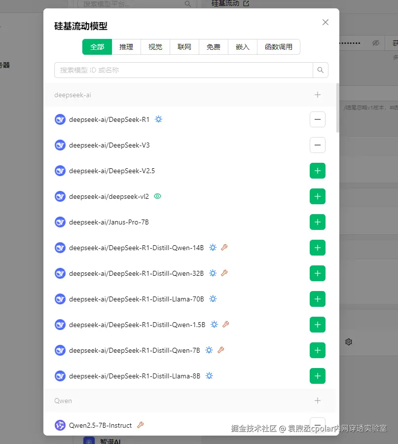Select deepseek-ai/deepseek-vl2 model name
Viewport: 398px width, 444px height.
(x=109, y=196)
